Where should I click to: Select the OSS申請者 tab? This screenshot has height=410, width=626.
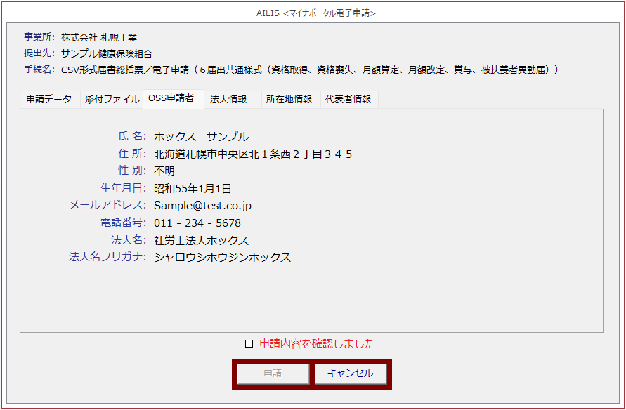click(171, 99)
